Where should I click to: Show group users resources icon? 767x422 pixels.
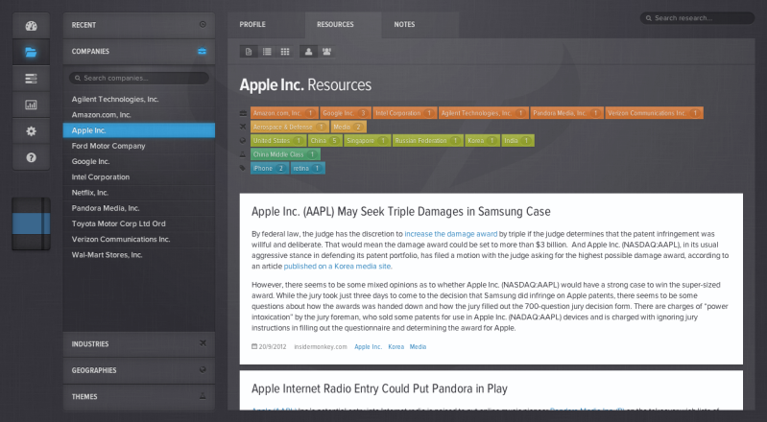(x=326, y=52)
